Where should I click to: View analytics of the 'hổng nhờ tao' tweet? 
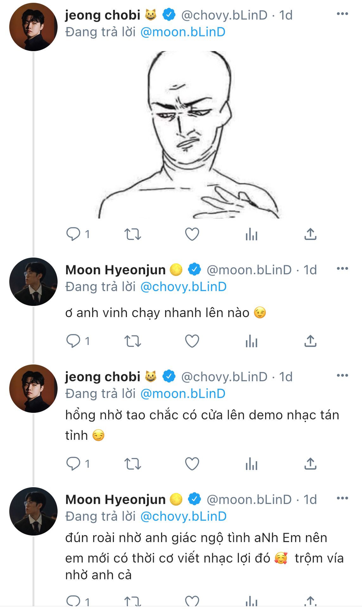click(251, 464)
